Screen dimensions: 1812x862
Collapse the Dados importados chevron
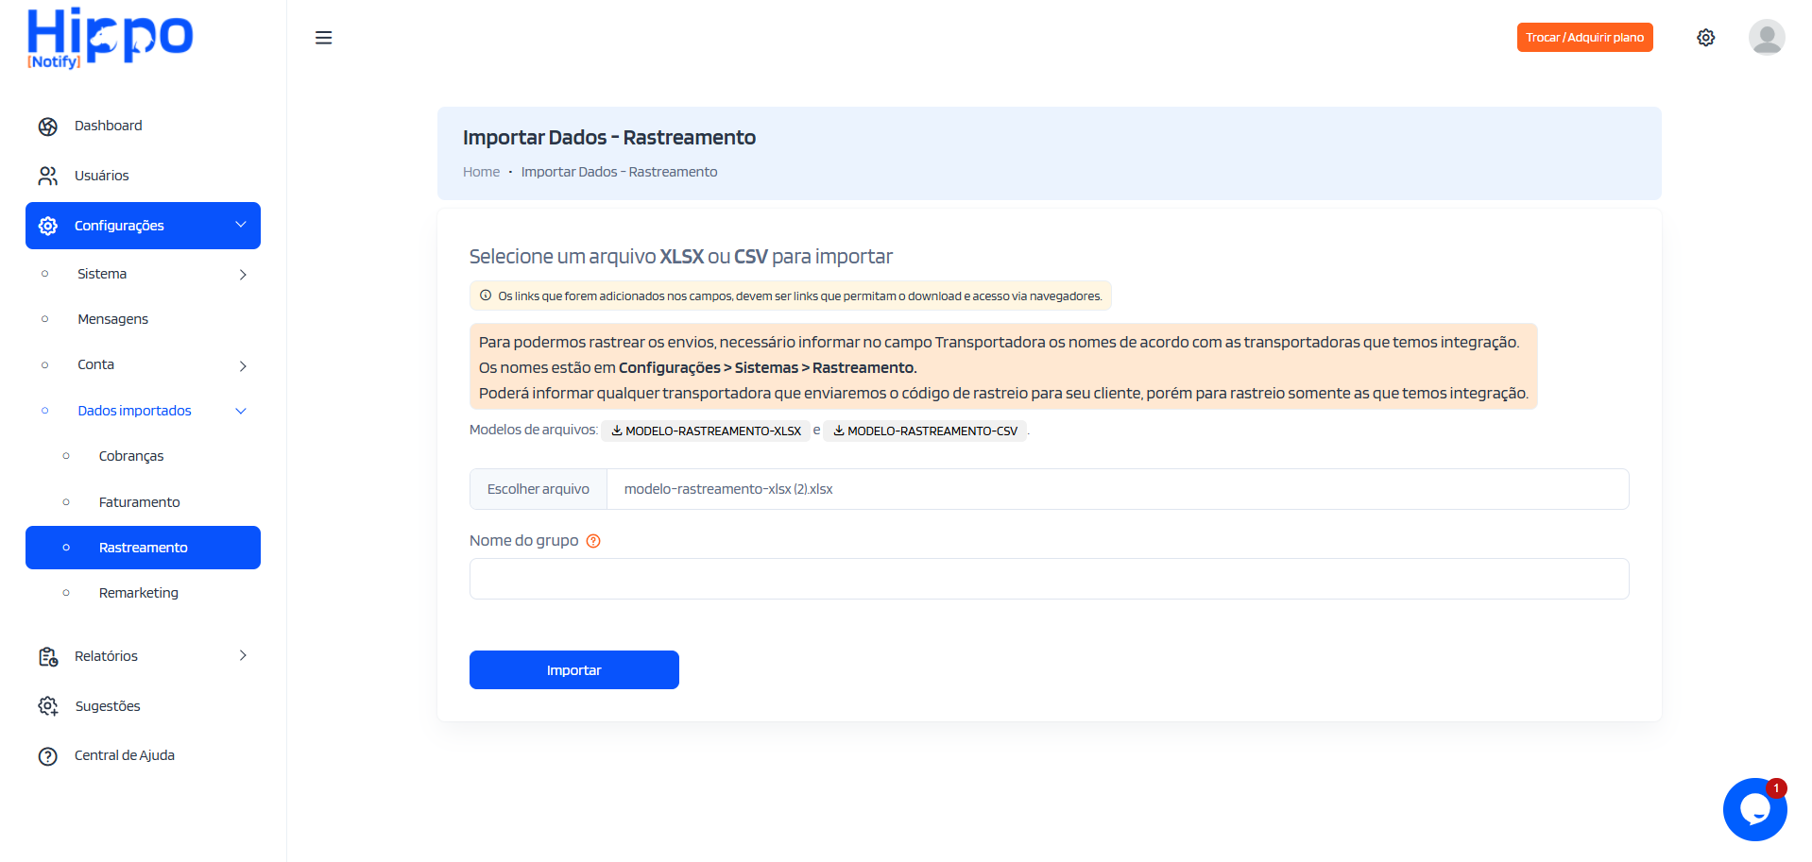tap(241, 411)
